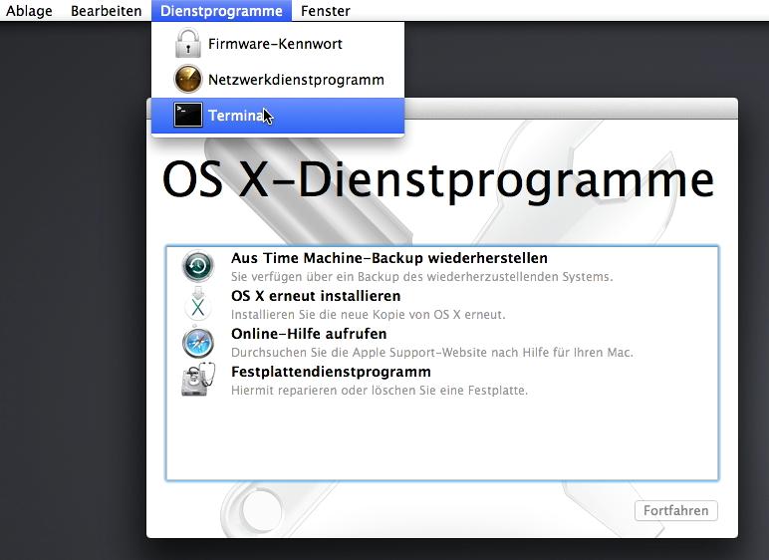Select OS X erneut installieren
769x560 pixels.
442,304
